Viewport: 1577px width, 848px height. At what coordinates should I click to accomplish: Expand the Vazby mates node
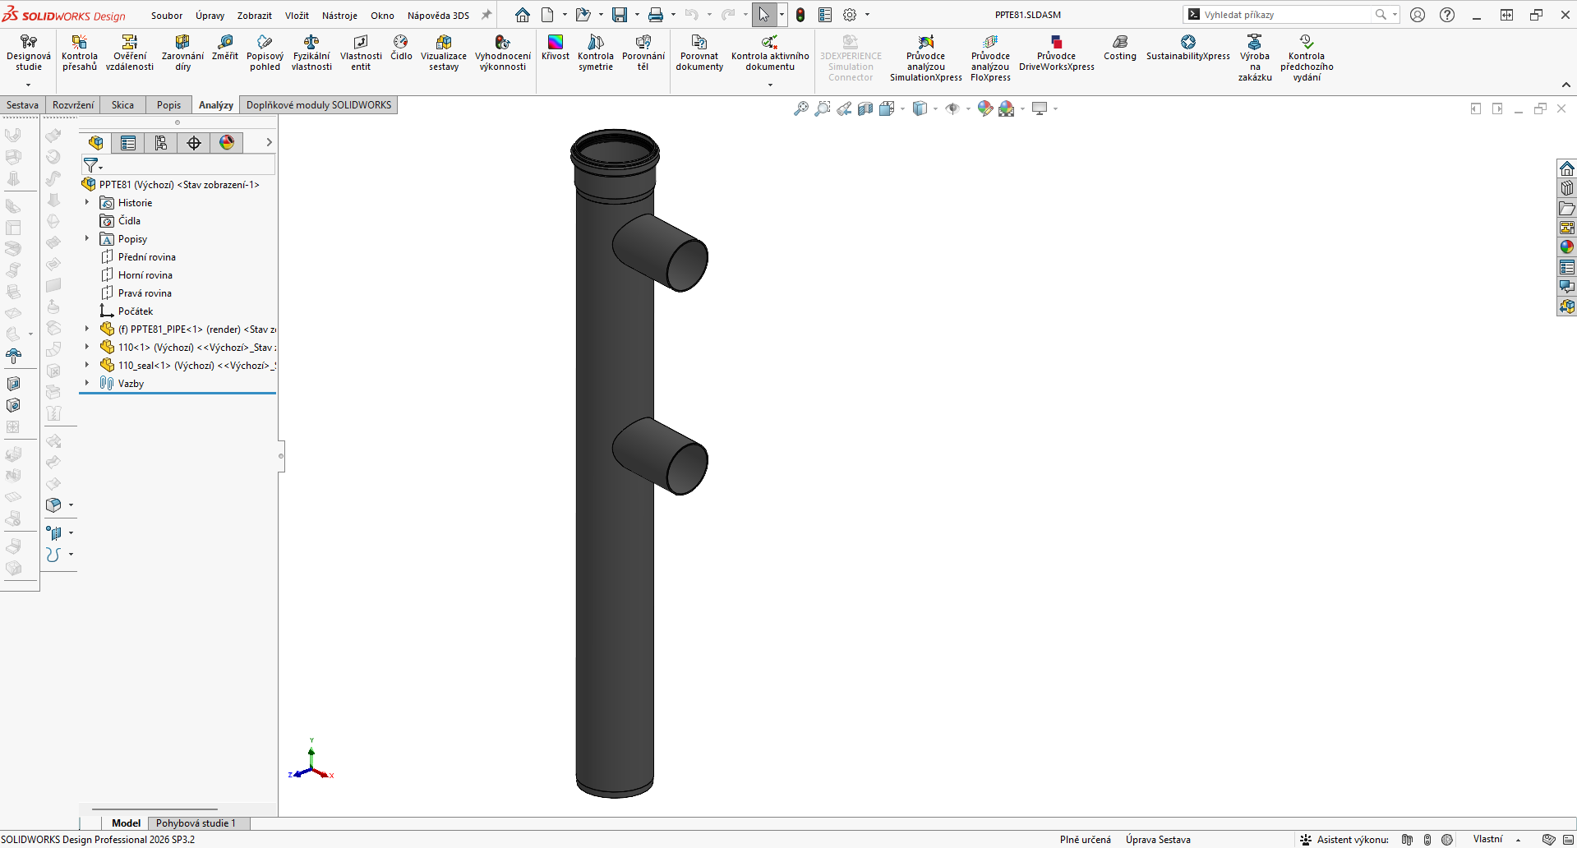[x=87, y=383]
